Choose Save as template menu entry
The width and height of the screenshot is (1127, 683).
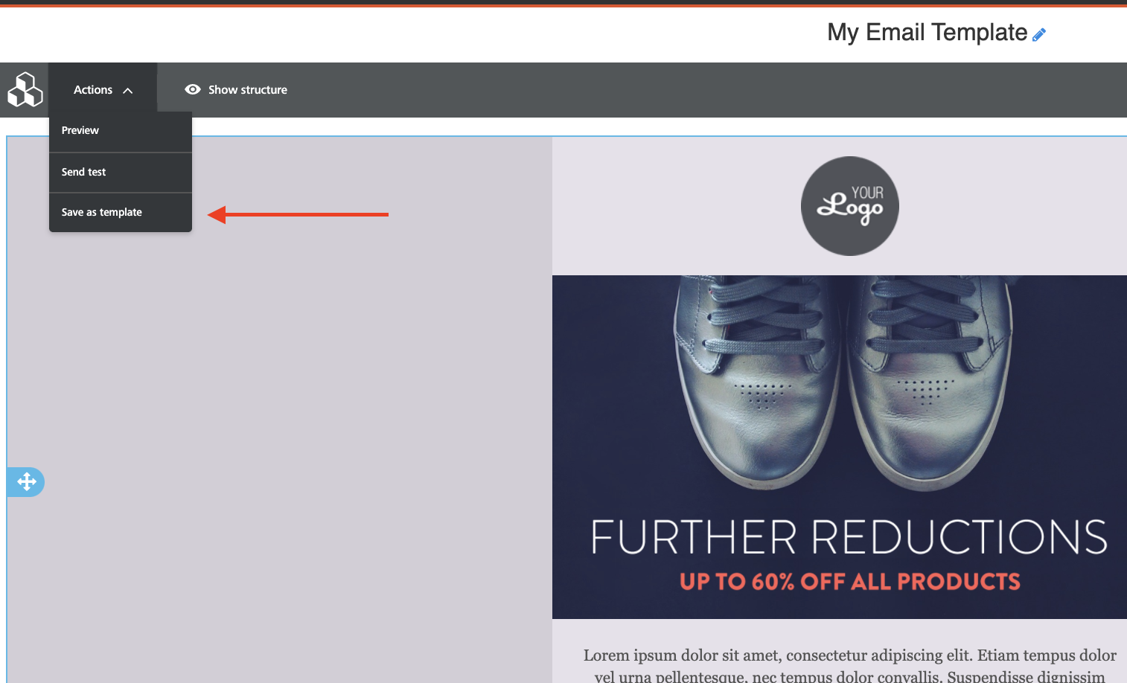102,213
